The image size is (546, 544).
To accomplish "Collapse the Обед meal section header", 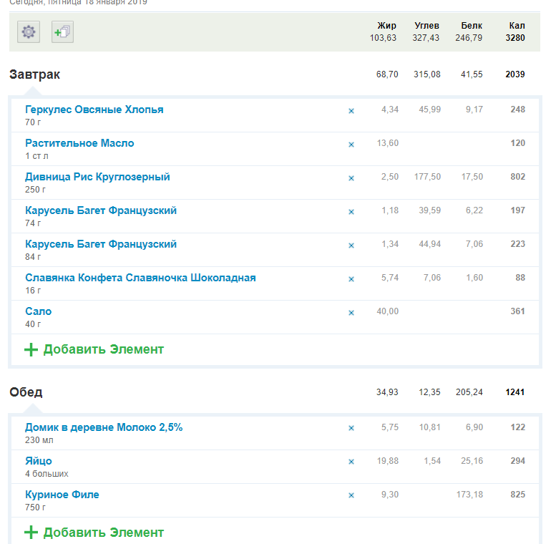I will [26, 392].
